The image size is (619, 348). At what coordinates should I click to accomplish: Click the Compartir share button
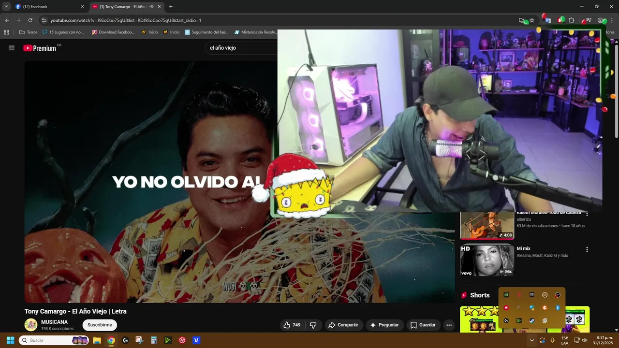[343, 325]
